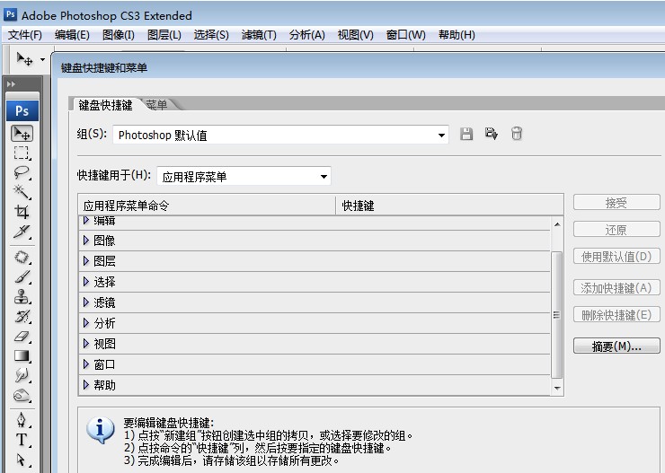Image resolution: width=665 pixels, height=473 pixels.
Task: Click the Ps logo atop the toolbox
Action: tap(22, 111)
